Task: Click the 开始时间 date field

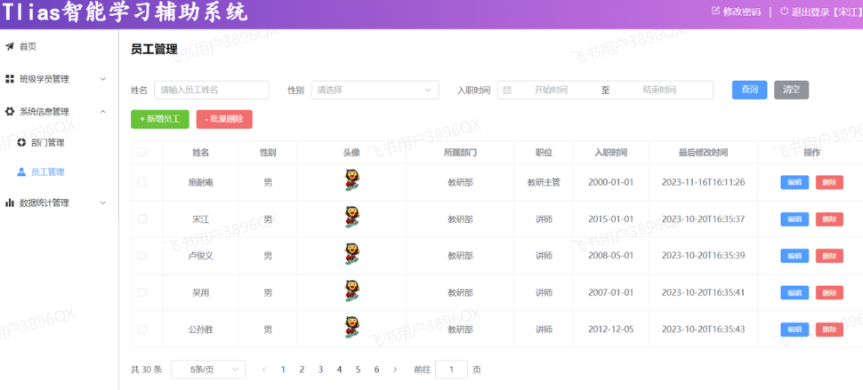Action: pos(551,90)
